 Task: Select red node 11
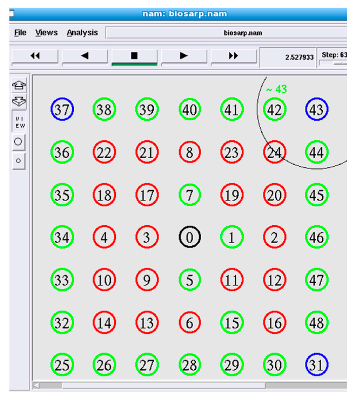click(x=232, y=280)
